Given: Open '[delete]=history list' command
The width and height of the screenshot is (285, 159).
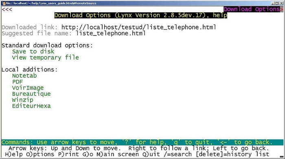Looking at the screenshot, I should [232, 154].
